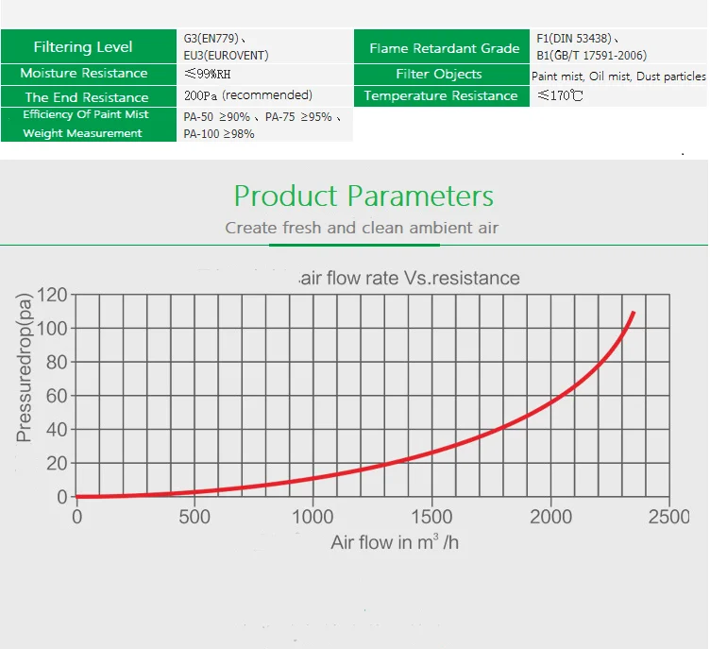Click the '2000' x-axis tick label
This screenshot has height=649, width=710.
click(x=550, y=517)
